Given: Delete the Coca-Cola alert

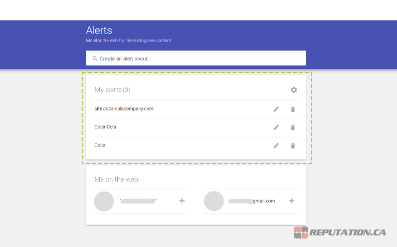Looking at the screenshot, I should tap(293, 127).
